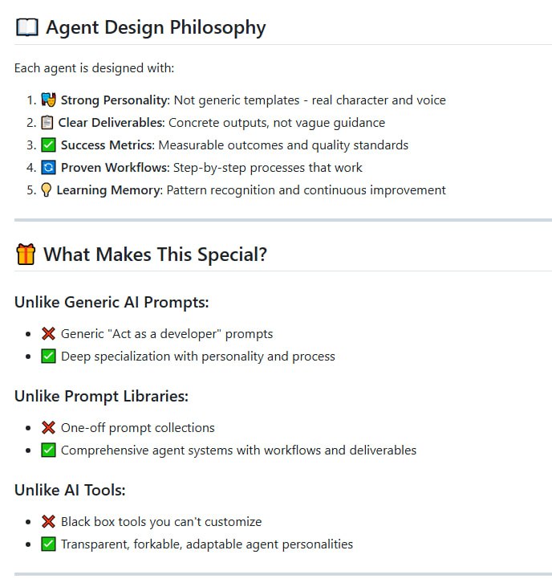Click the clipboard icon before Clear Deliverables
The width and height of the screenshot is (552, 587).
[47, 123]
